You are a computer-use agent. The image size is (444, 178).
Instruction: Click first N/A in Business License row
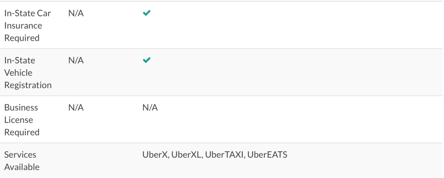(x=76, y=108)
